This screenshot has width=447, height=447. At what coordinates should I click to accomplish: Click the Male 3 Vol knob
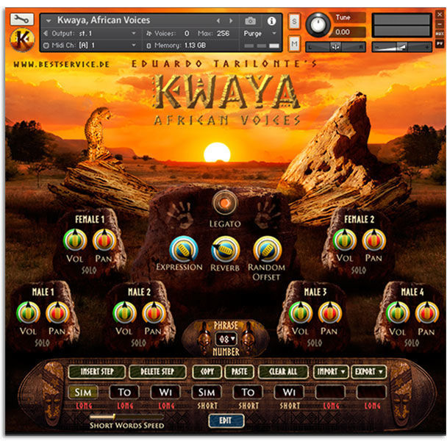click(x=301, y=313)
